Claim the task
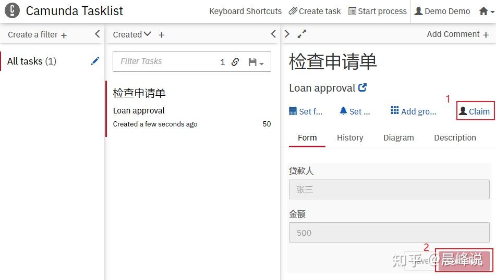The height and width of the screenshot is (280, 496). click(x=475, y=111)
